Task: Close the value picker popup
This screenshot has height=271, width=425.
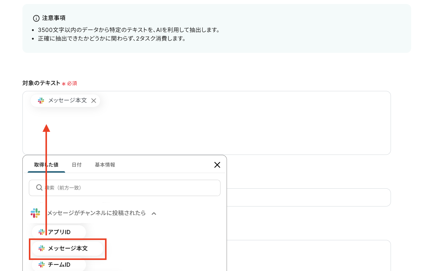Action: click(217, 165)
